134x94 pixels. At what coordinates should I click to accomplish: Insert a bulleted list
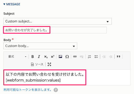96,57
